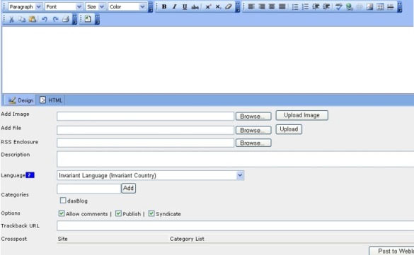
Task: Click Upload Image button
Action: (302, 115)
